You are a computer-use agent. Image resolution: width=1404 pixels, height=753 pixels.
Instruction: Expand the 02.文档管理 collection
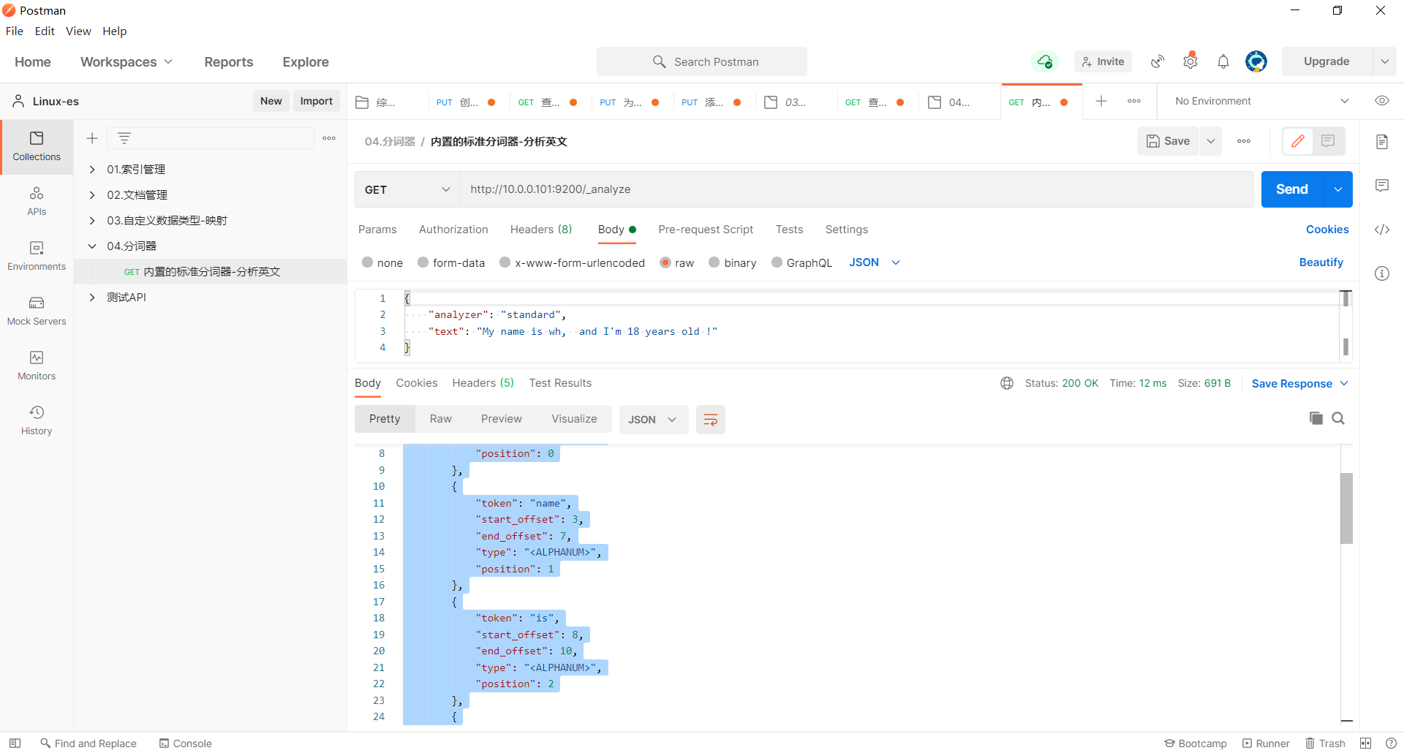92,195
